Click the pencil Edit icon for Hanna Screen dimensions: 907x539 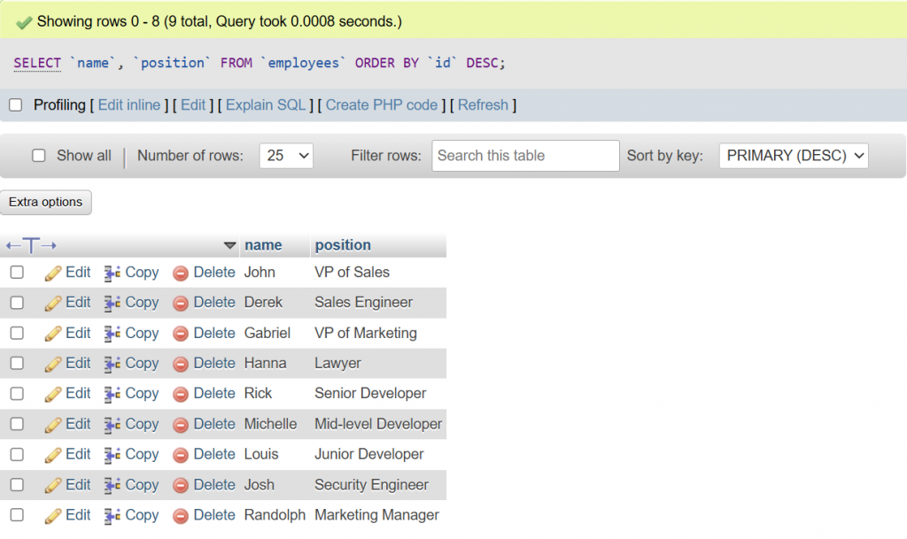point(53,364)
